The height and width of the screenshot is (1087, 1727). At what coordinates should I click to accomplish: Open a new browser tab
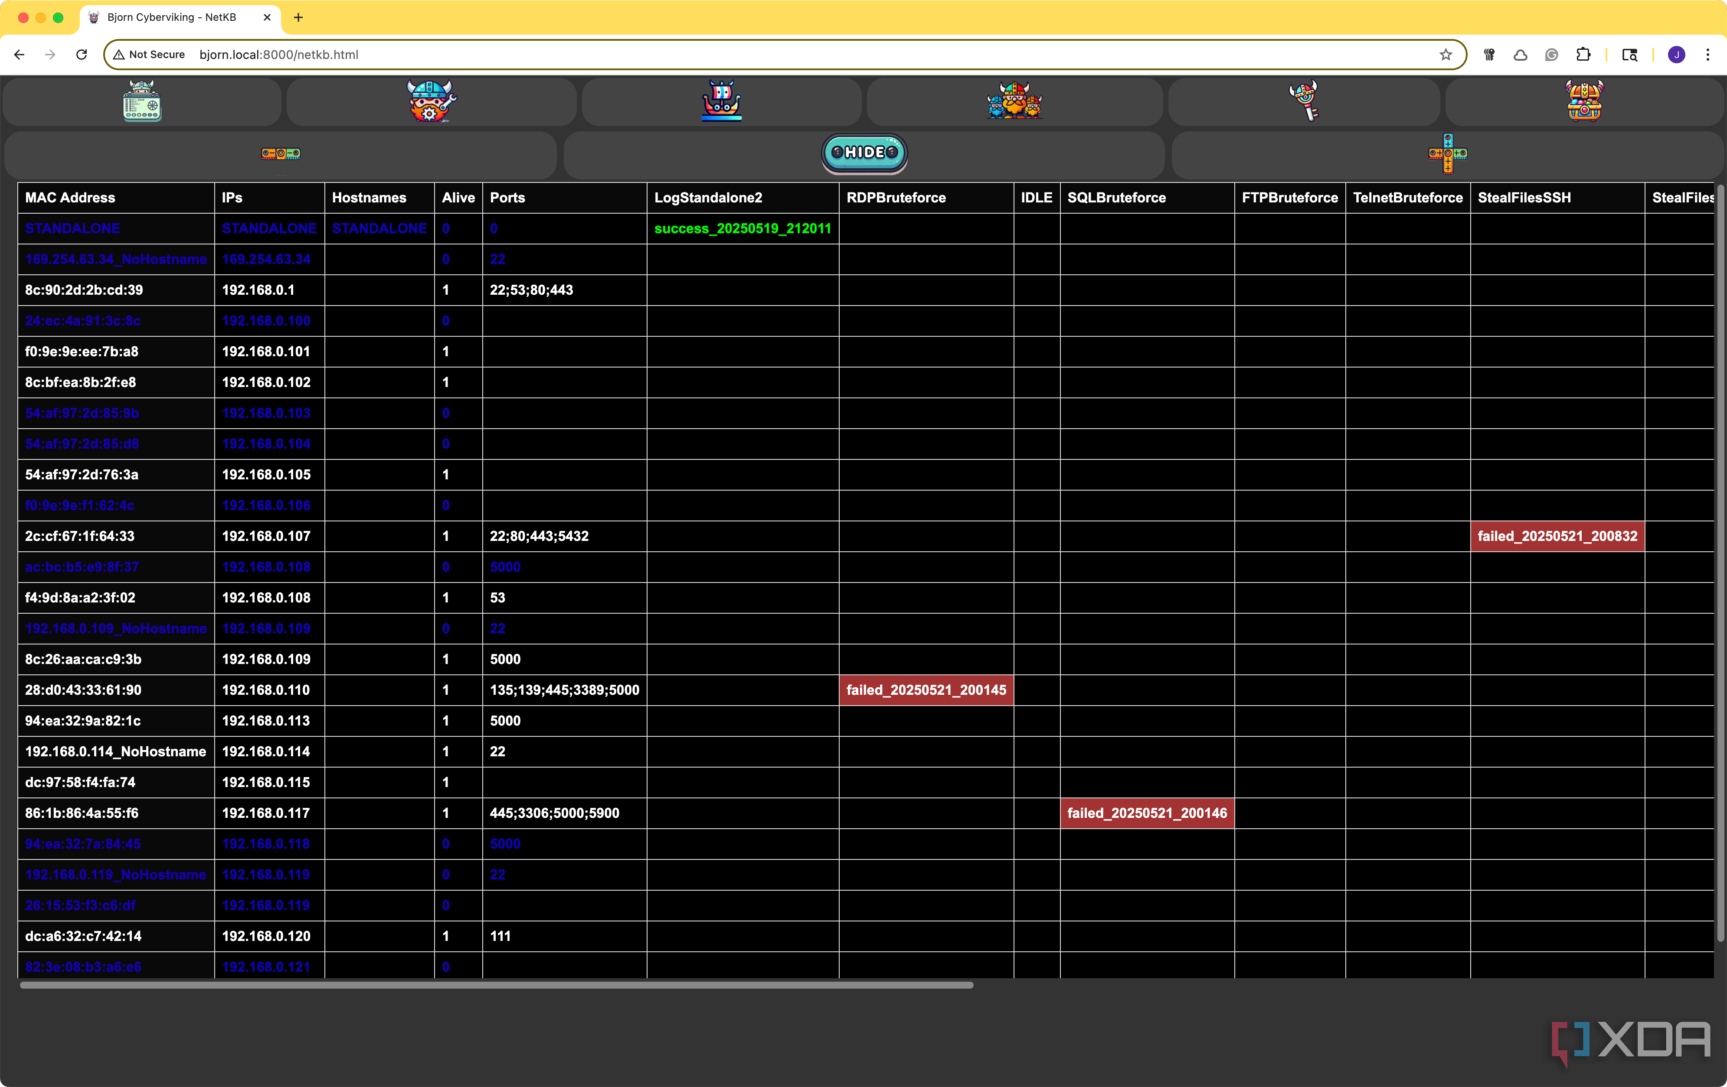tap(298, 17)
